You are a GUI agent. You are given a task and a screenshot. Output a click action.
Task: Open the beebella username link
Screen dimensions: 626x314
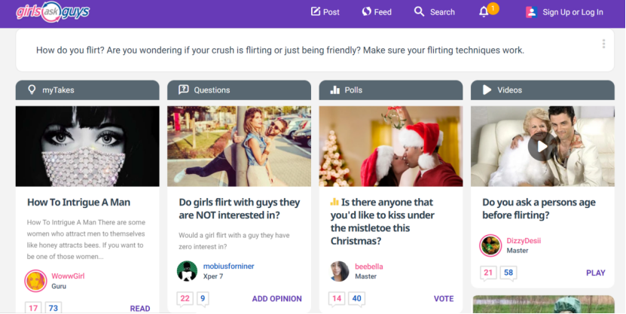[369, 267]
